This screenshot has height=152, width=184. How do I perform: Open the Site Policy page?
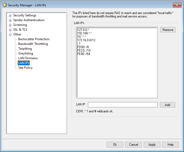pyautogui.click(x=25, y=68)
